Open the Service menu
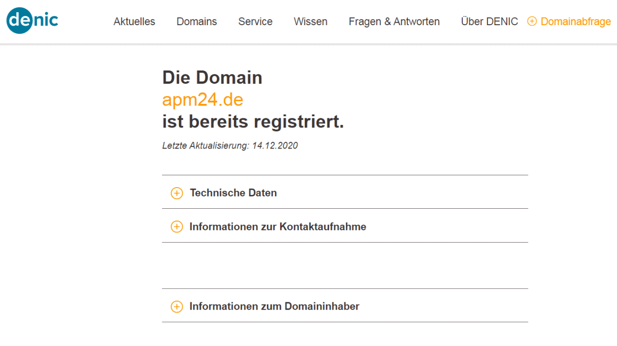 pyautogui.click(x=255, y=22)
